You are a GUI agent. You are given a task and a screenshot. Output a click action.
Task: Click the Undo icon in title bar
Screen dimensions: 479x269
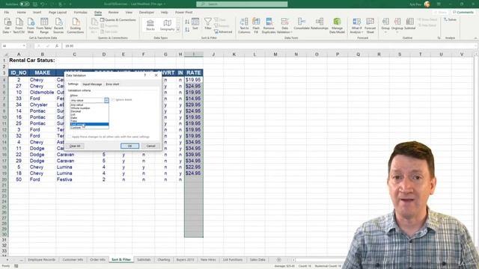click(43, 4)
